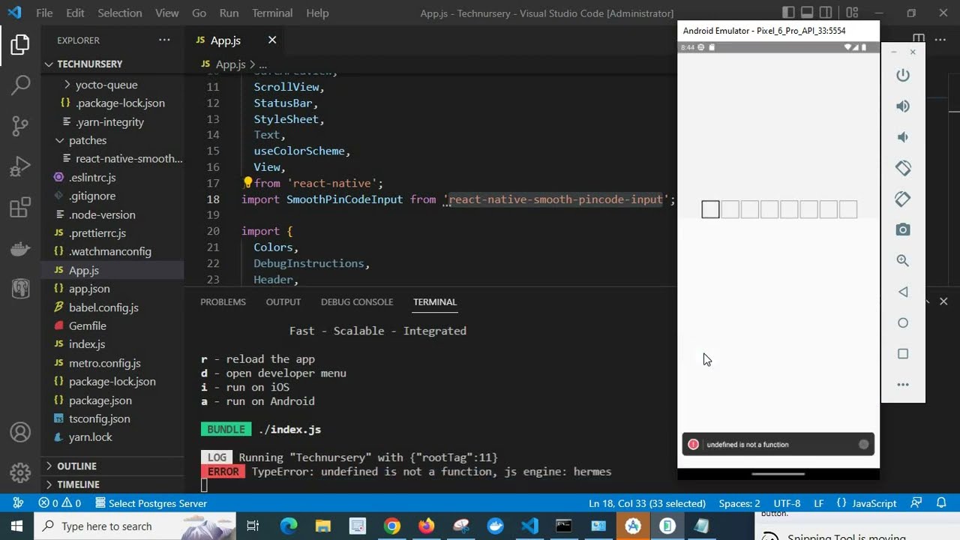Image resolution: width=960 pixels, height=540 pixels.
Task: Click the emulator Home circle button
Action: 903,322
